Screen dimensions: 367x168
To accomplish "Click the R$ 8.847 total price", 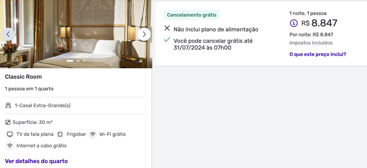I will tap(319, 23).
